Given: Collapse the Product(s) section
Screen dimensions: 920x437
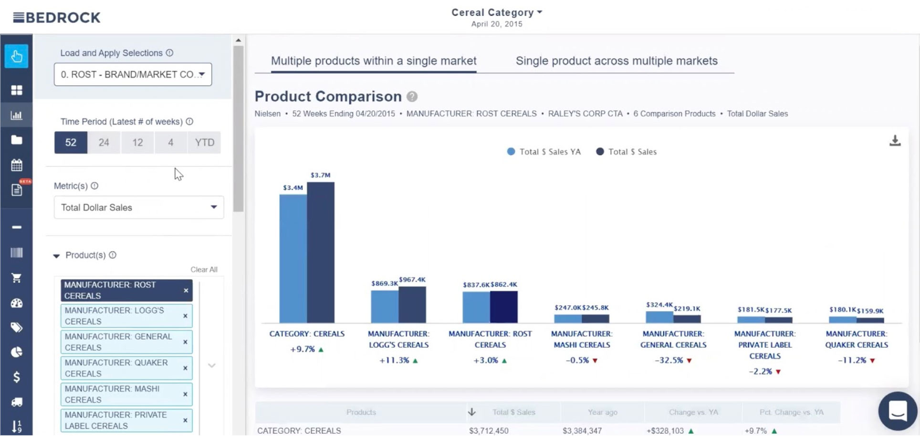Looking at the screenshot, I should click(56, 256).
